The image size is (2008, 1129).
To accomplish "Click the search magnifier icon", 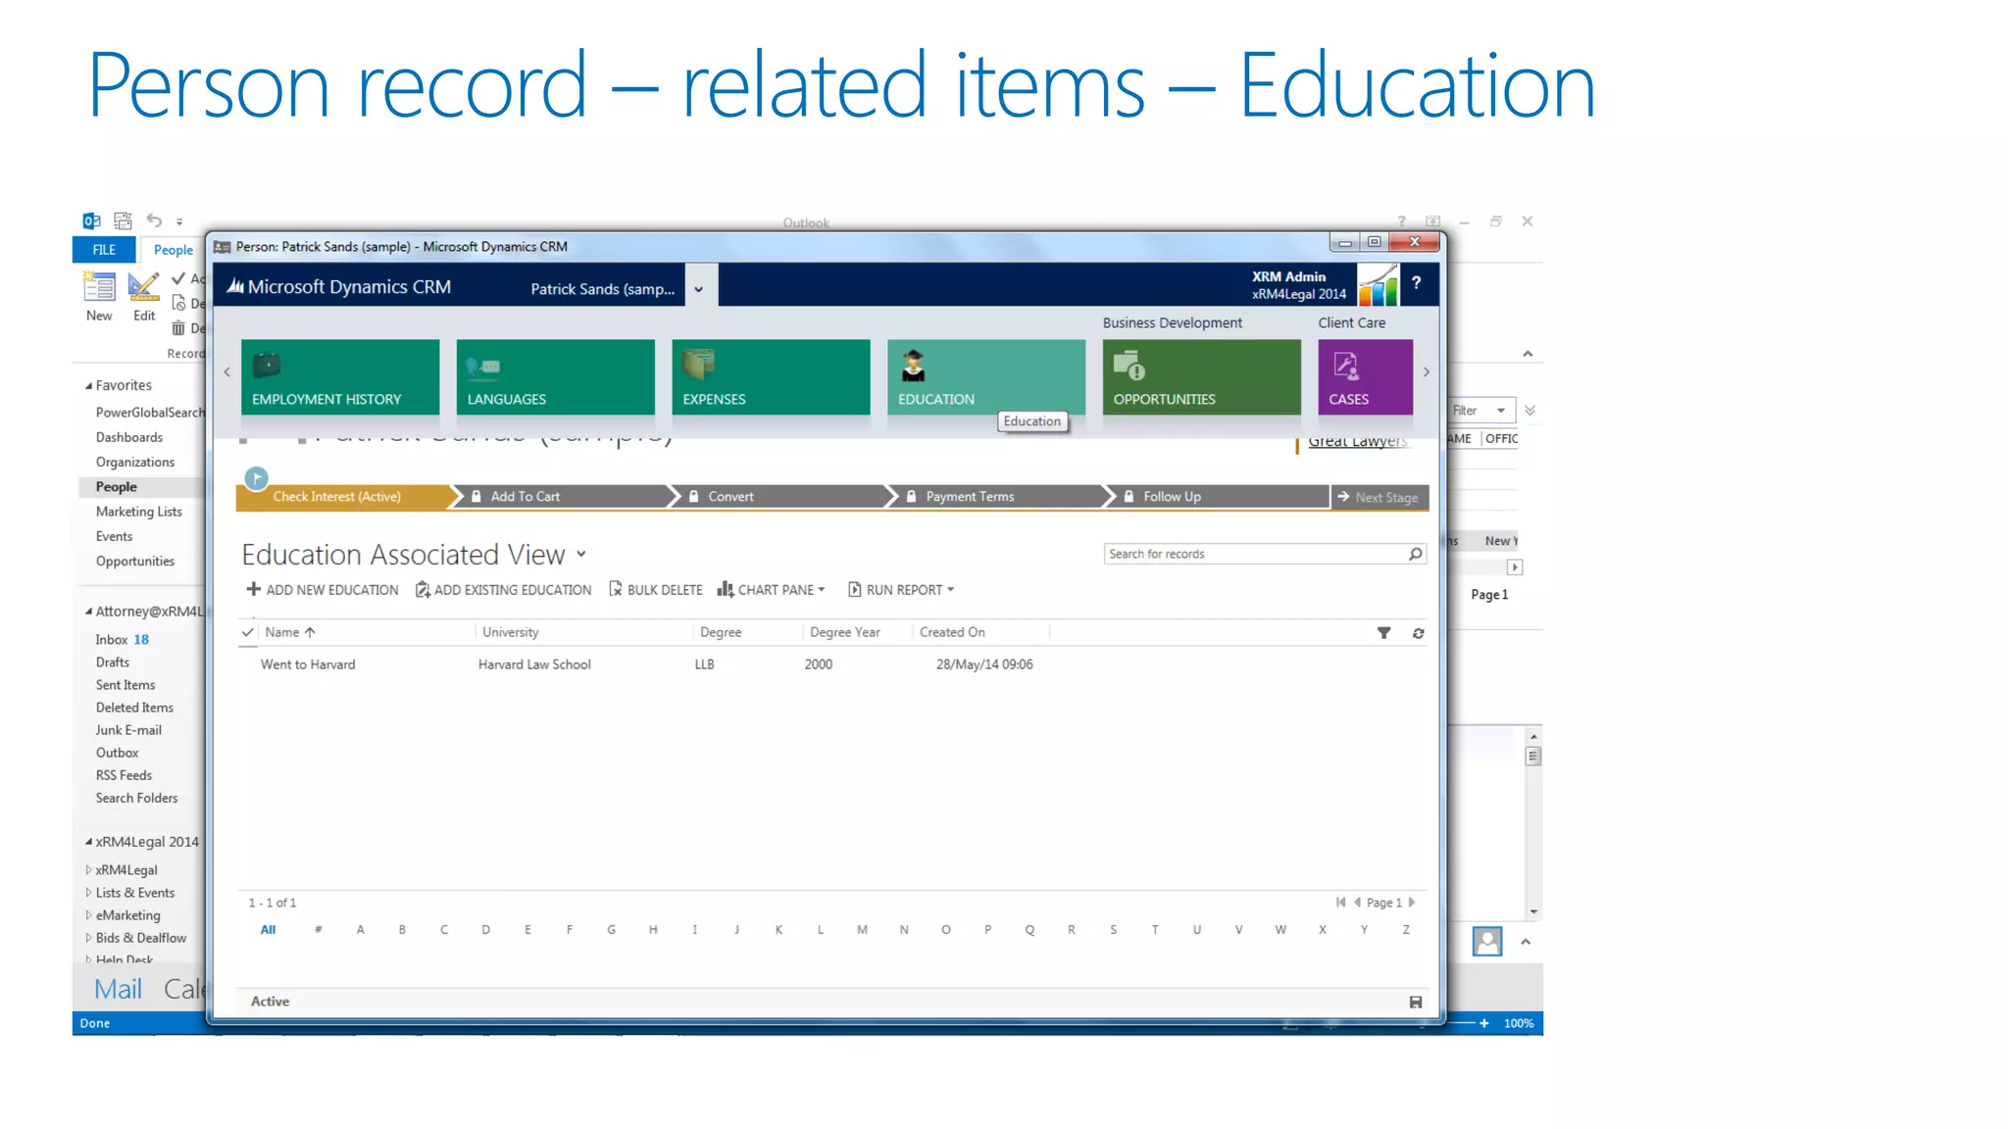I will [x=1415, y=554].
